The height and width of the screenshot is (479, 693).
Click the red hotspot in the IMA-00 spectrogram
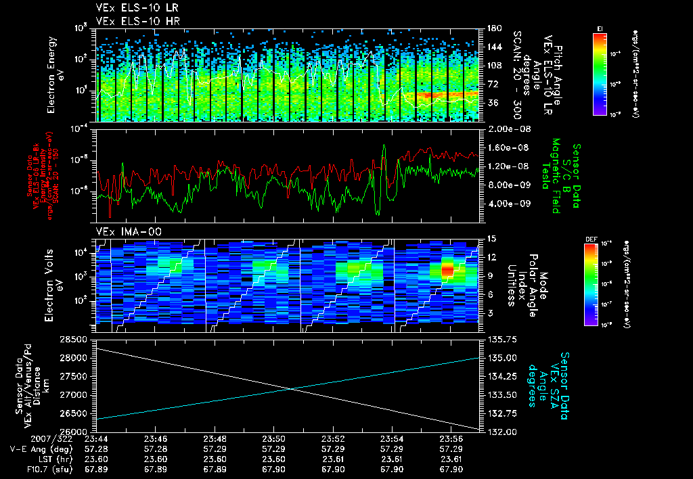(x=447, y=269)
